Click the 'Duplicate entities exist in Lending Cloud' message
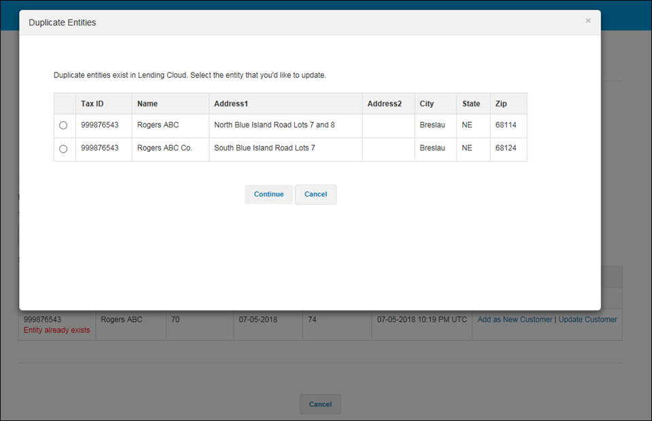652x421 pixels. pyautogui.click(x=189, y=75)
